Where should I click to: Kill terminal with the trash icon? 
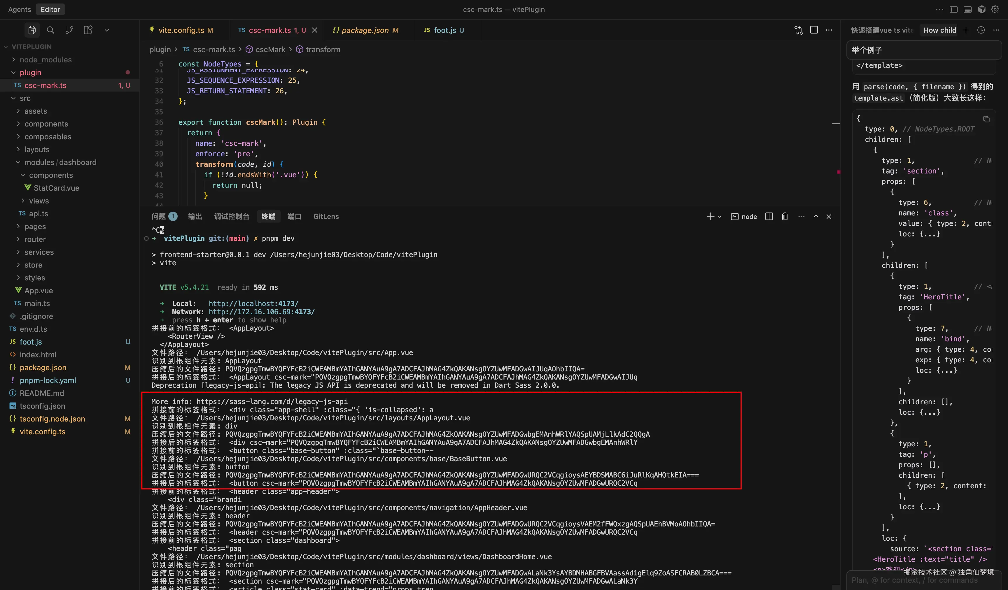tap(785, 216)
